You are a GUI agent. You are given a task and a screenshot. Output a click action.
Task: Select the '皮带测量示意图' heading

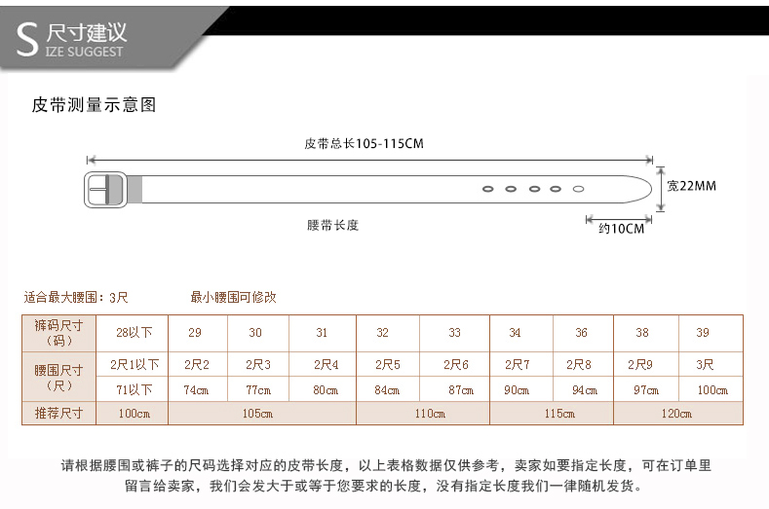(x=95, y=104)
